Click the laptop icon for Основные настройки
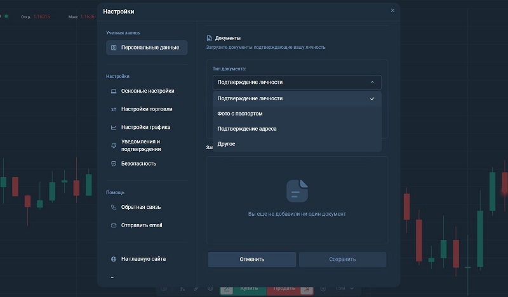The image size is (508, 297). (114, 91)
